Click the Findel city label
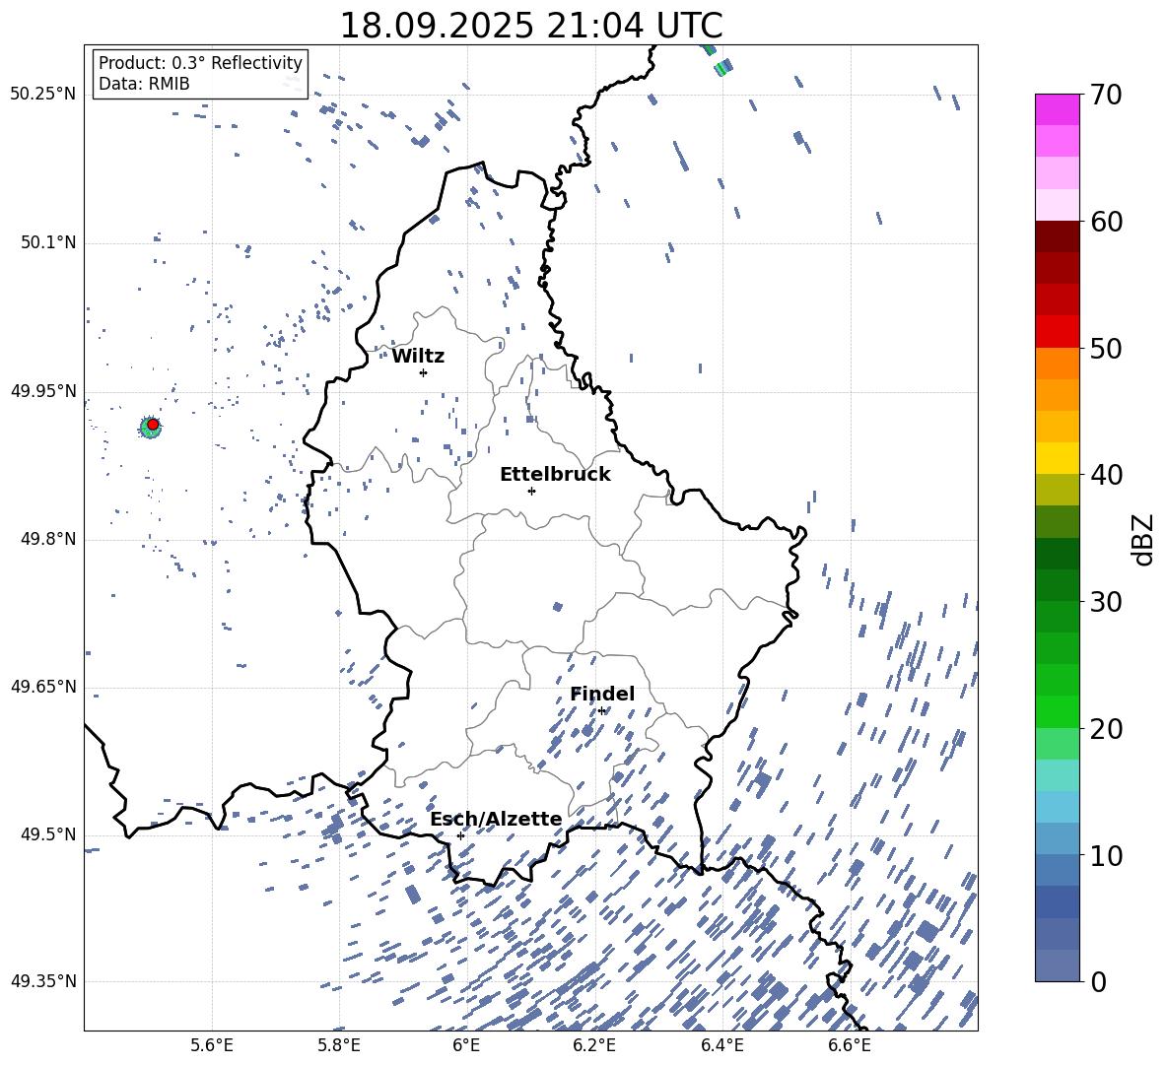This screenshot has width=1167, height=1065. 602,694
